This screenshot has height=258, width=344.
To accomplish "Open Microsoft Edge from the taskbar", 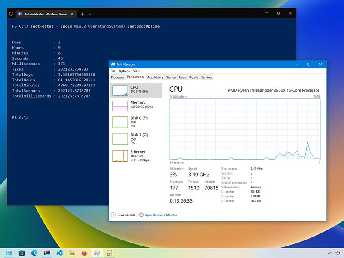I will pos(34,253).
